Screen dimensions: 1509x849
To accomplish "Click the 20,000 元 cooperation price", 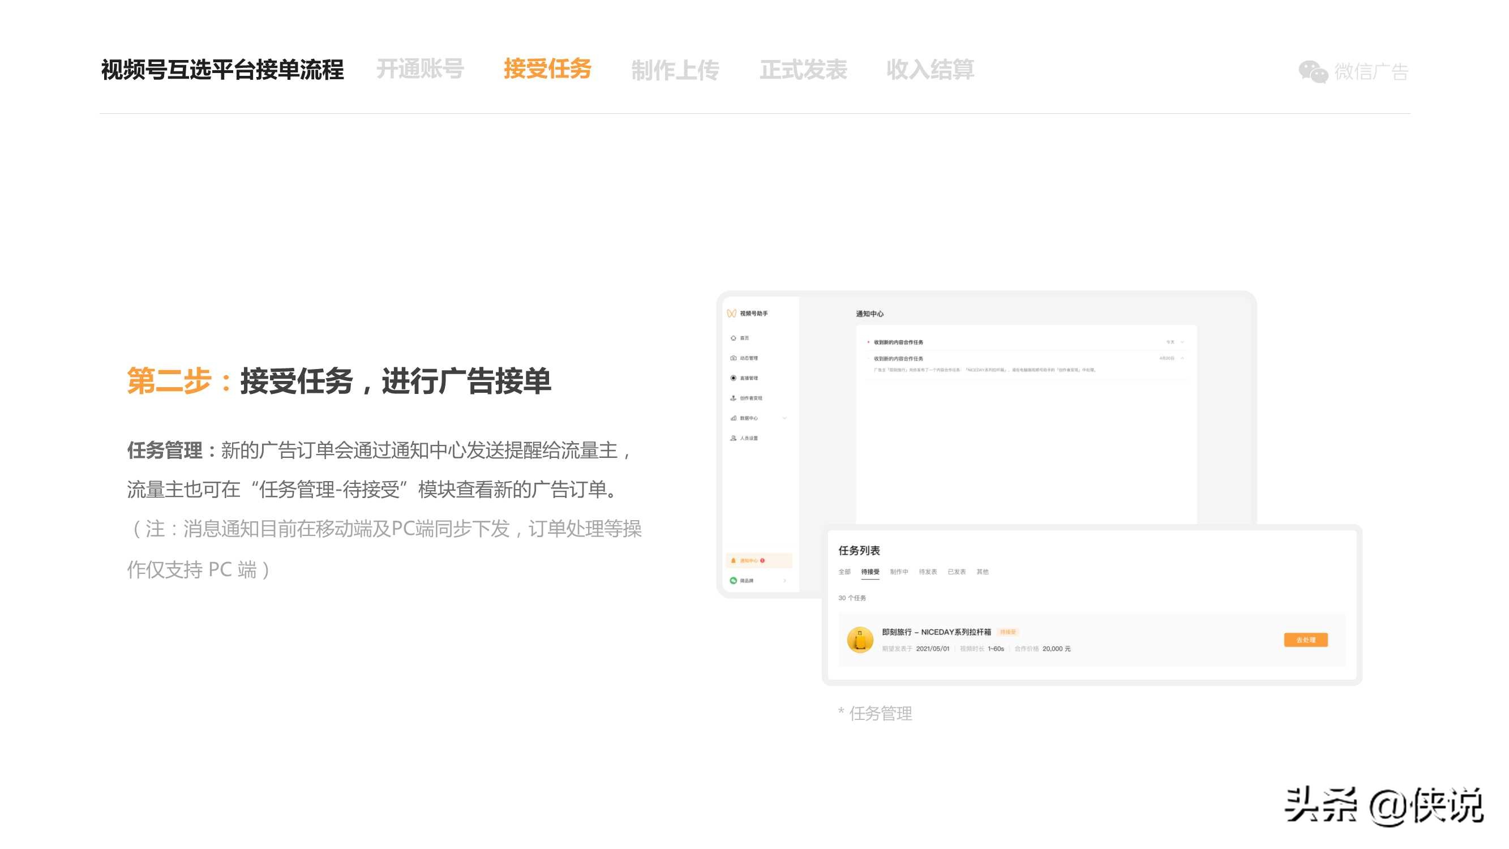I will click(x=1056, y=649).
